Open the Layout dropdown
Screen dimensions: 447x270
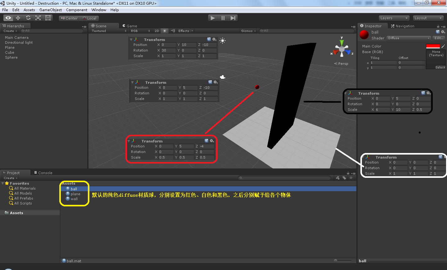pyautogui.click(x=428, y=18)
